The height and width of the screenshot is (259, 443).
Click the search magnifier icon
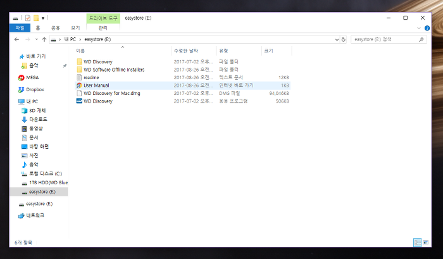[421, 40]
